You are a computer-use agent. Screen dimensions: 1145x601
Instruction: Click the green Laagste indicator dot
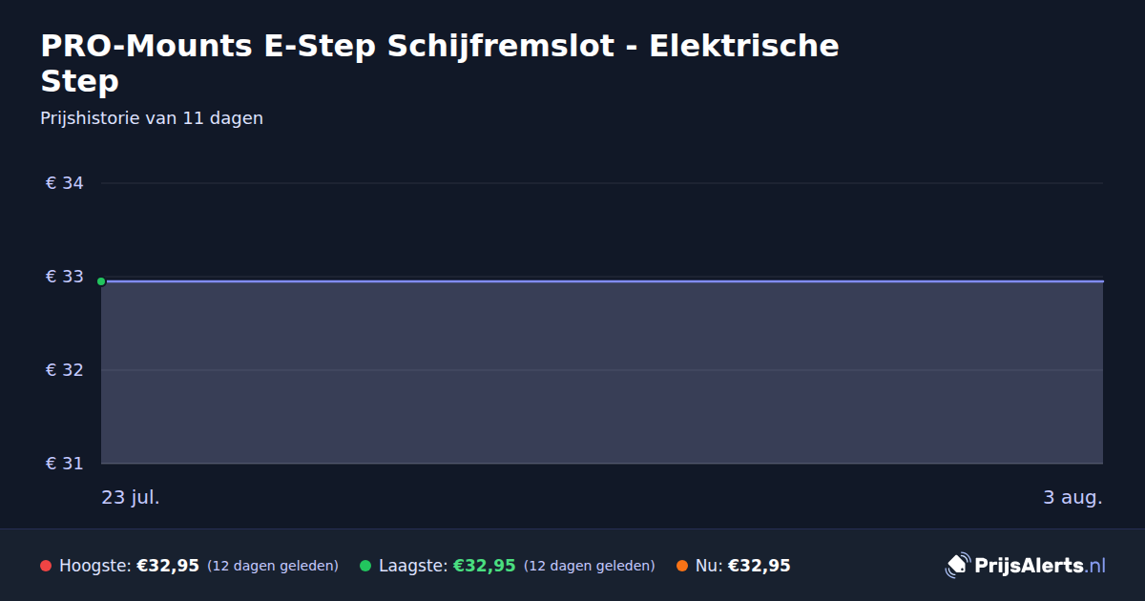click(364, 566)
